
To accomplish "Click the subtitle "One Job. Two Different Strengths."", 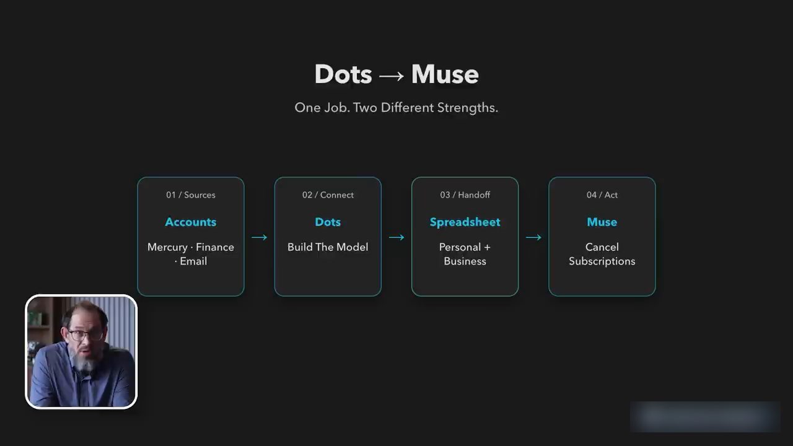I will click(x=396, y=107).
